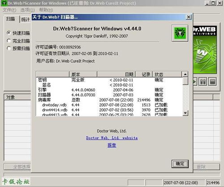Click the scrollbar thumb in version list
Image resolution: width=224 pixels, height=187 pixels.
point(185,81)
